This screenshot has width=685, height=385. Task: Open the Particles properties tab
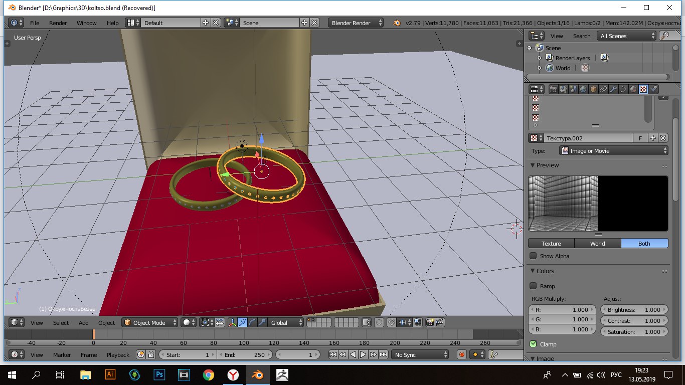tap(653, 89)
